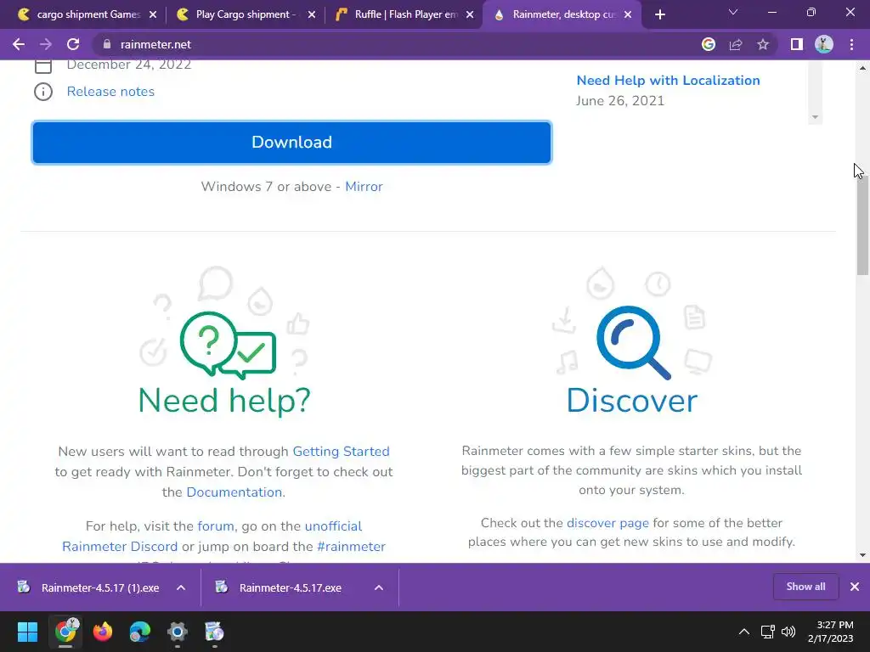870x652 pixels.
Task: Click the share page icon
Action: point(736,44)
